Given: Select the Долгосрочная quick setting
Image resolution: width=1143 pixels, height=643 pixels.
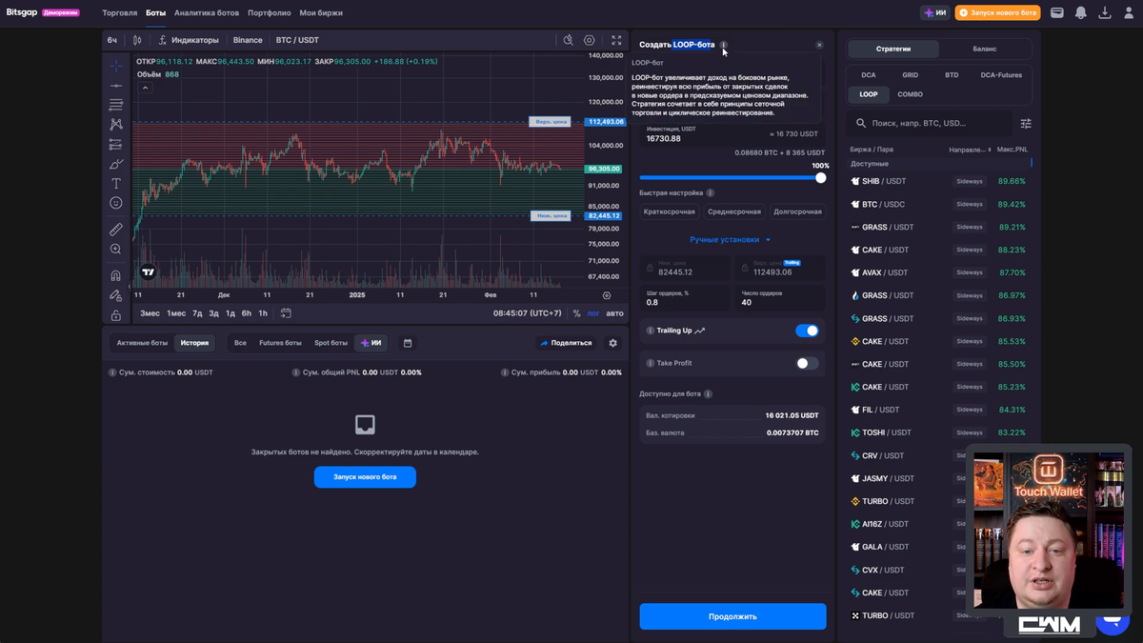Looking at the screenshot, I should (x=797, y=211).
